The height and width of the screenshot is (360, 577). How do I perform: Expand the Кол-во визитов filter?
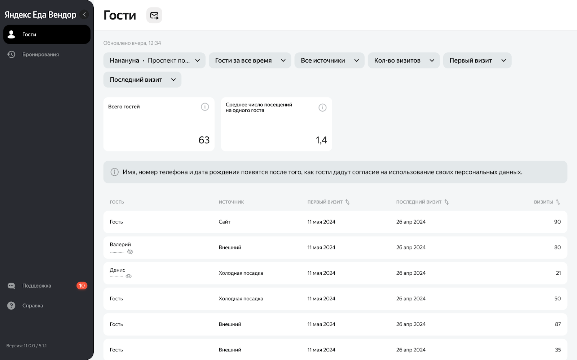pos(404,60)
